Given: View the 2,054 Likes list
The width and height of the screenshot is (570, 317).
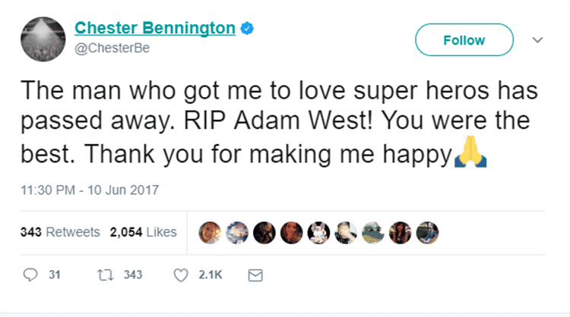Looking at the screenshot, I should tap(144, 232).
